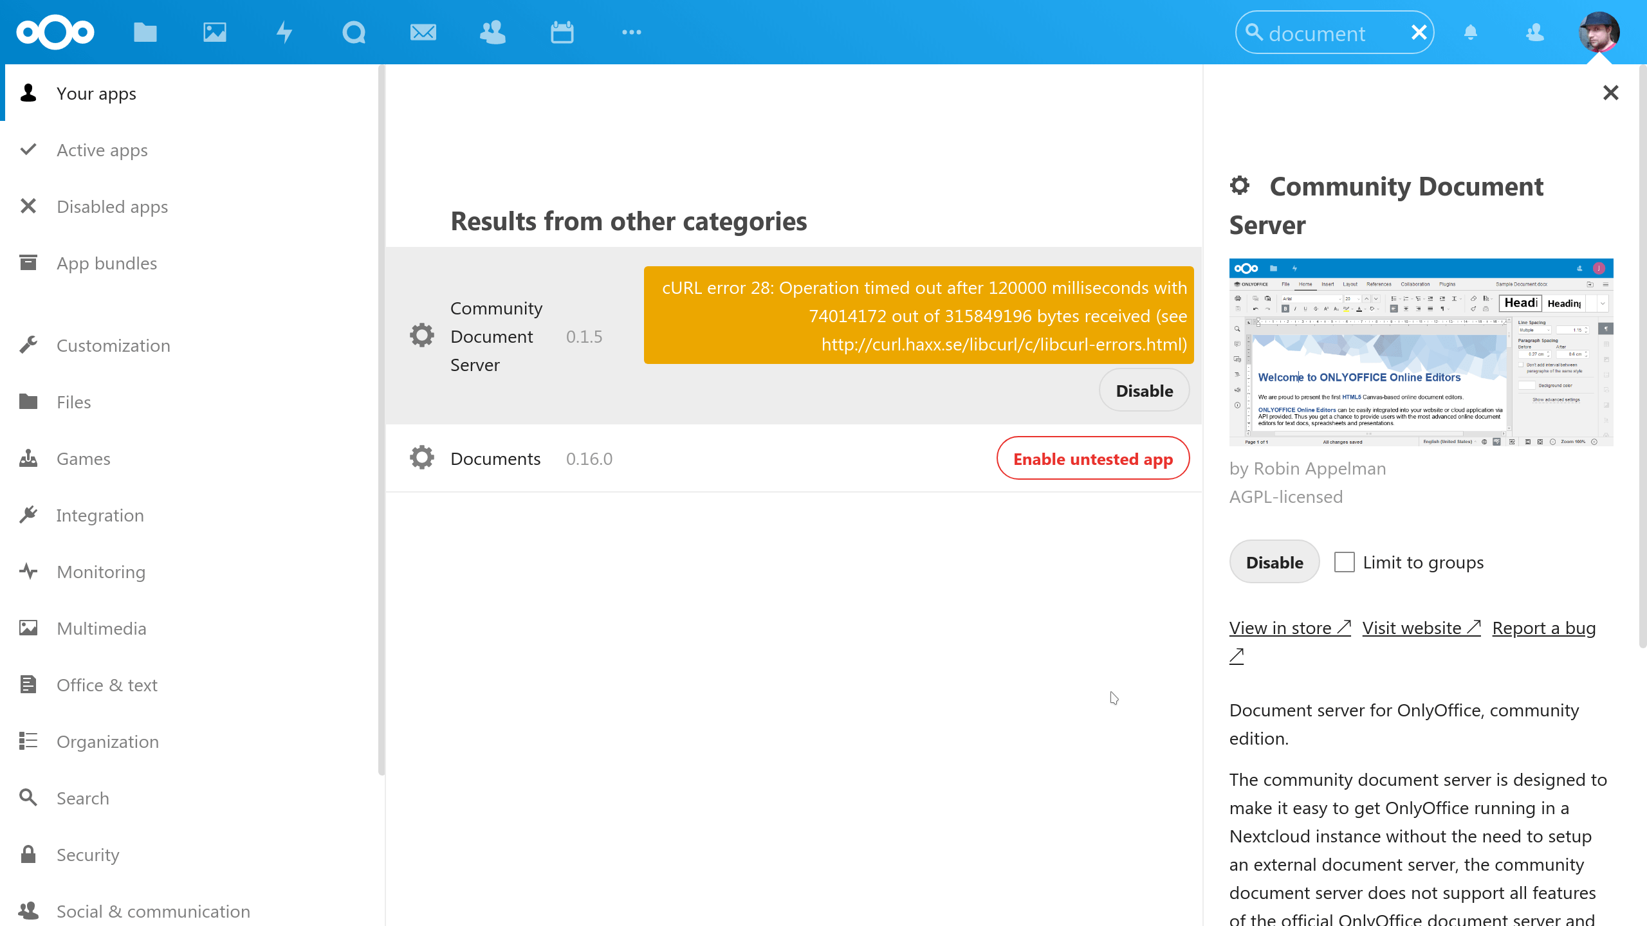The width and height of the screenshot is (1647, 926).
Task: Click the by Robin Appelman author text
Action: click(1308, 469)
